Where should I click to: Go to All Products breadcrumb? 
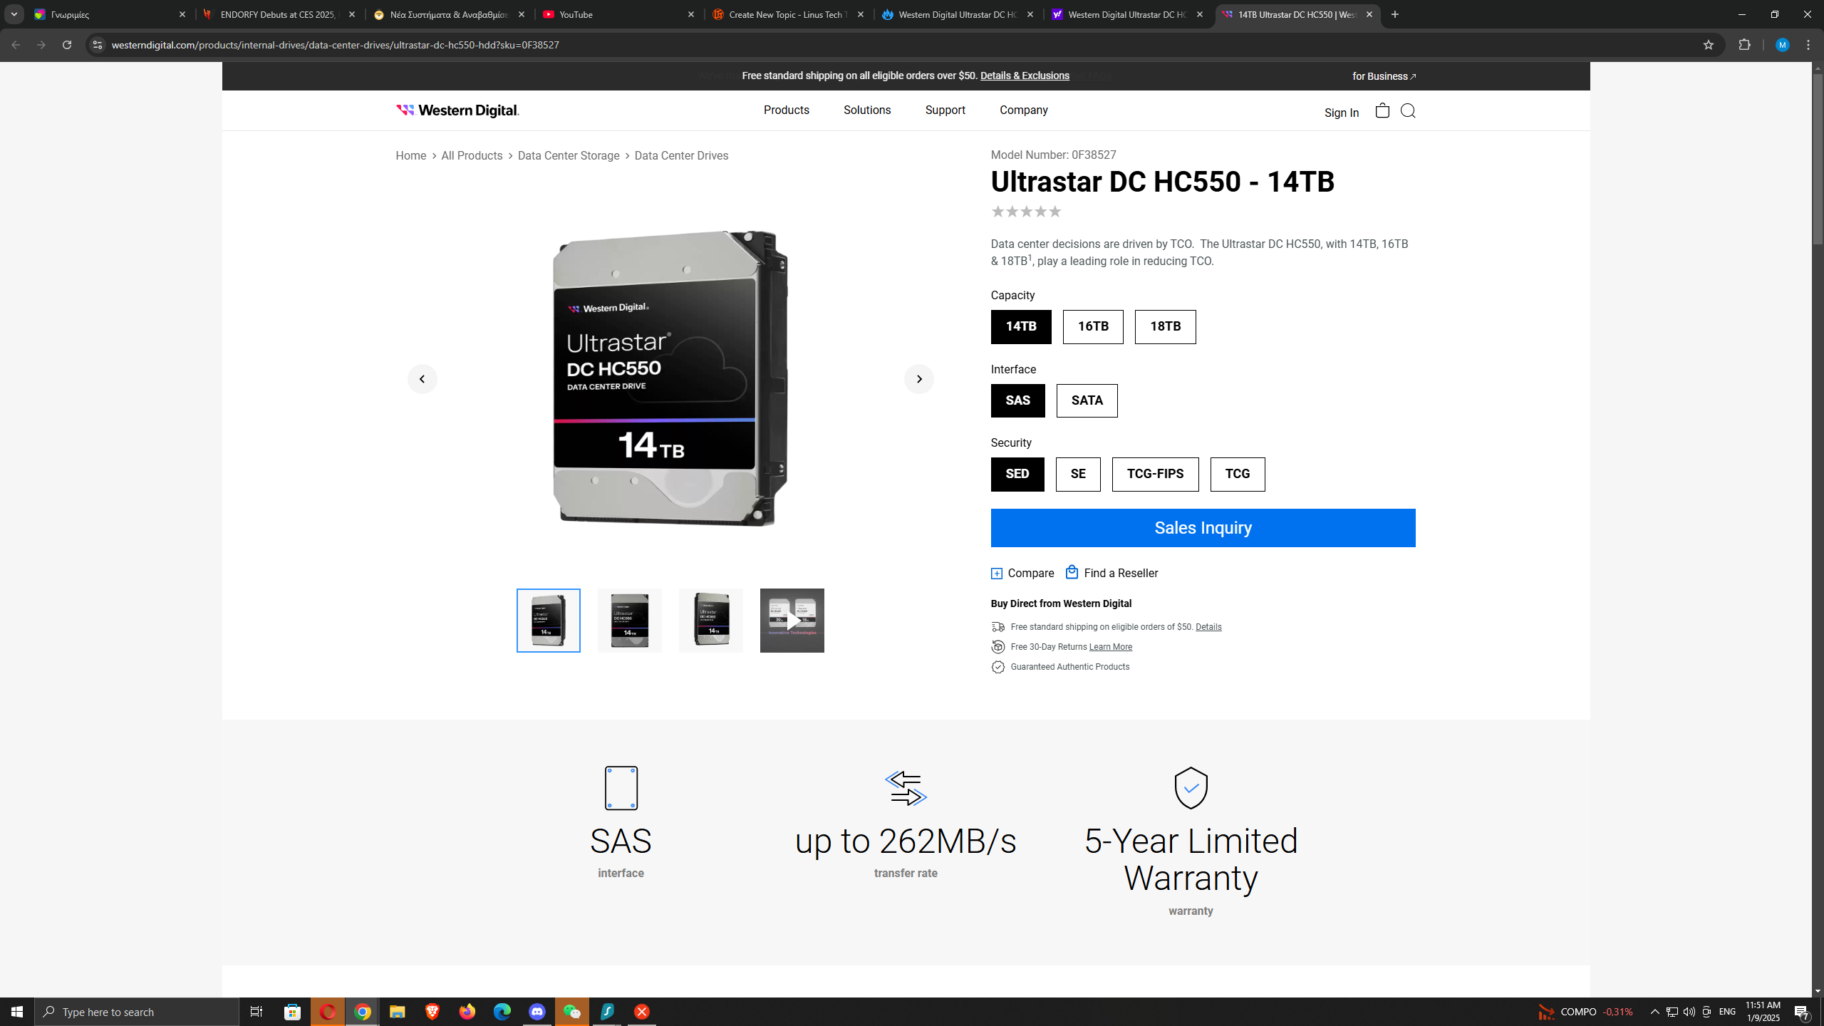click(472, 156)
